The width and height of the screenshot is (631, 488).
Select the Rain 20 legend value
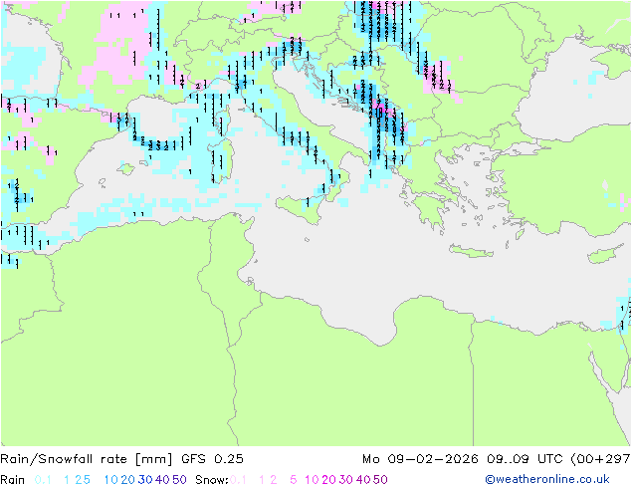(x=128, y=480)
